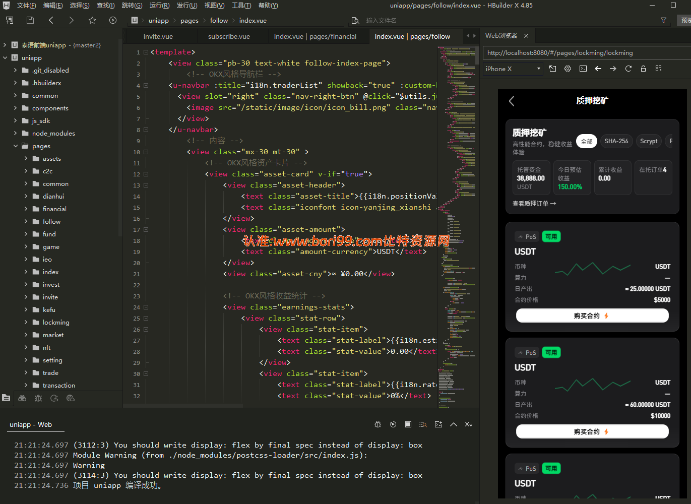Switch to index.vue | pages/financial tab

315,36
